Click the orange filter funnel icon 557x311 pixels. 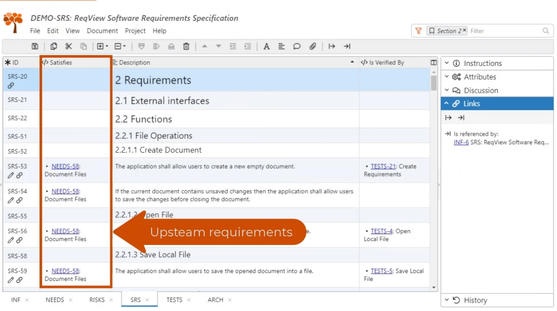pos(419,31)
